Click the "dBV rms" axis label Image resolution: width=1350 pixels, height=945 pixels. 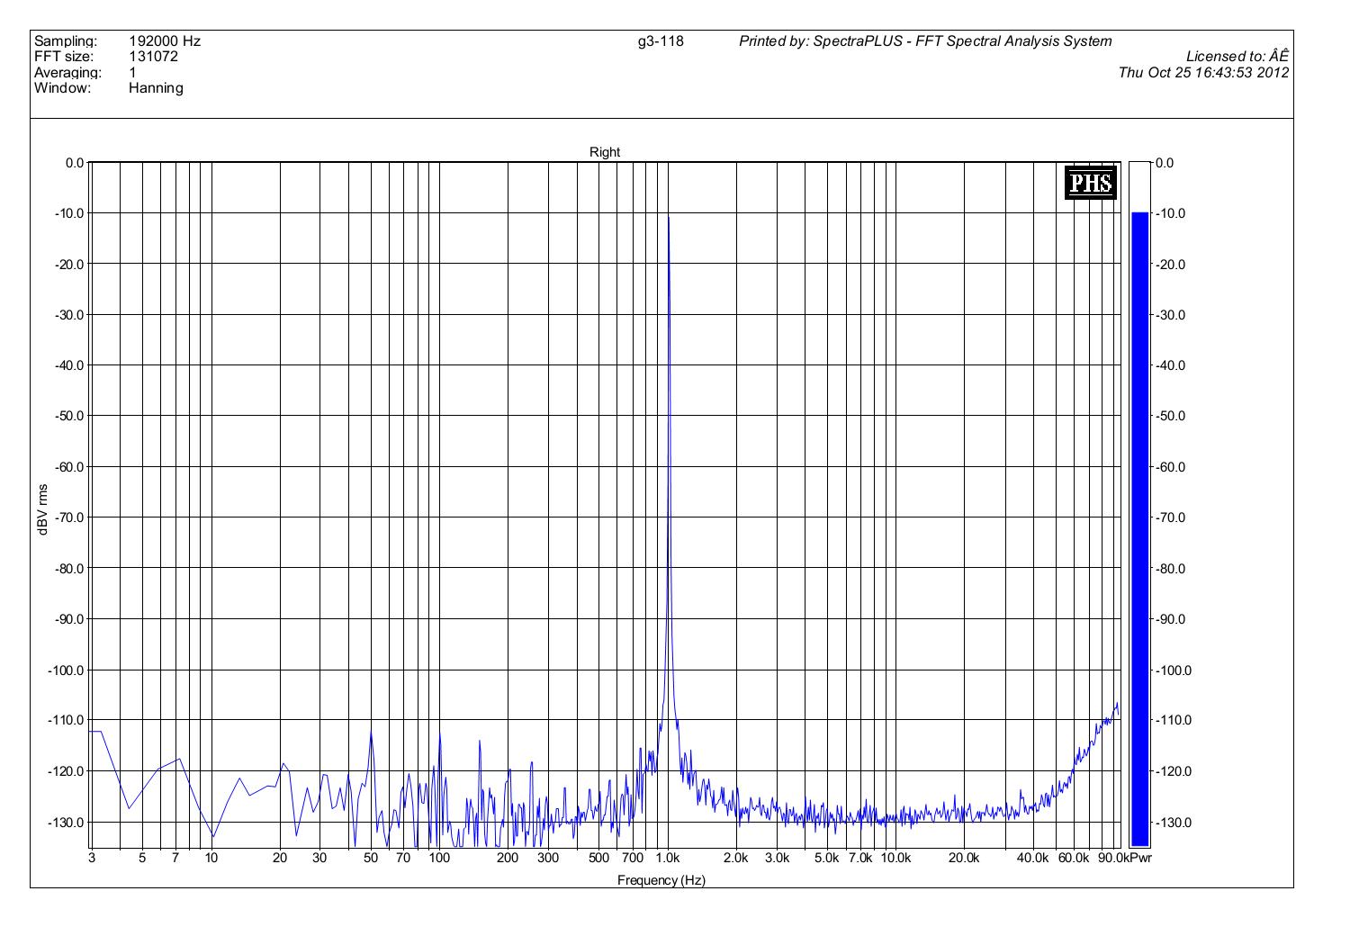coord(42,509)
